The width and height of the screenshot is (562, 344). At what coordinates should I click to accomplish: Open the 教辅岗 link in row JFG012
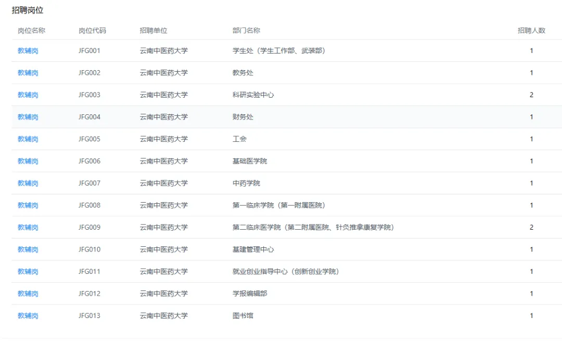pos(28,294)
